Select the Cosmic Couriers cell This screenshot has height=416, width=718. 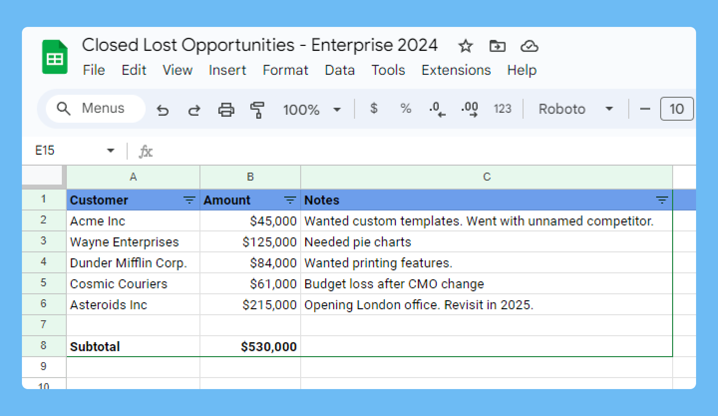(133, 284)
